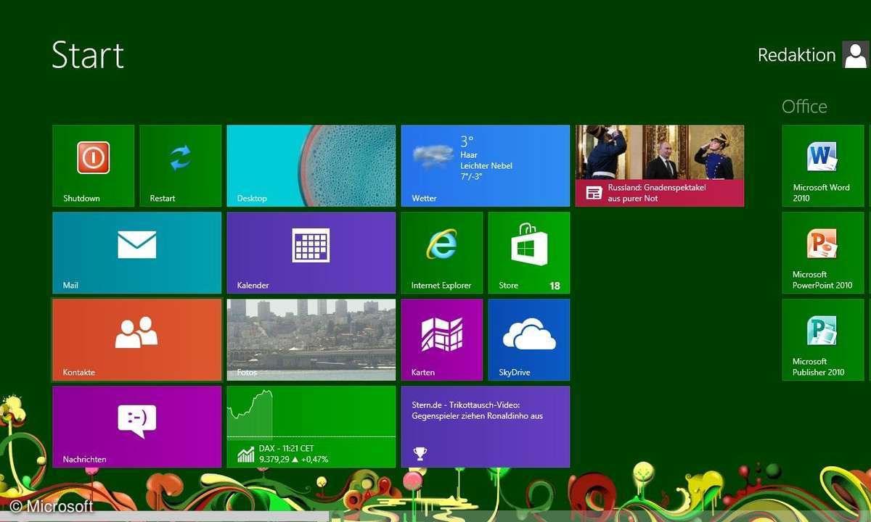This screenshot has height=522, width=871.
Task: Open the Store shopping bag tile
Action: pyautogui.click(x=529, y=253)
